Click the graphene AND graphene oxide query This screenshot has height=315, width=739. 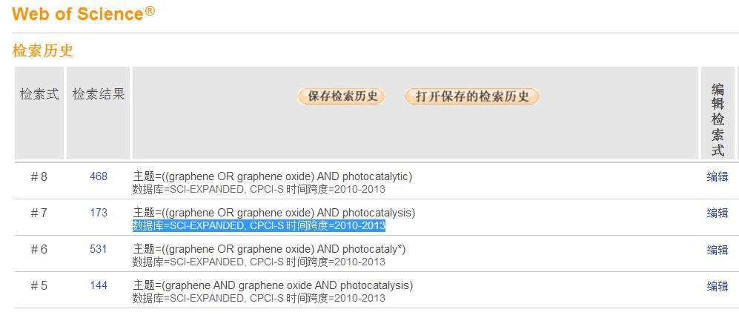click(273, 285)
